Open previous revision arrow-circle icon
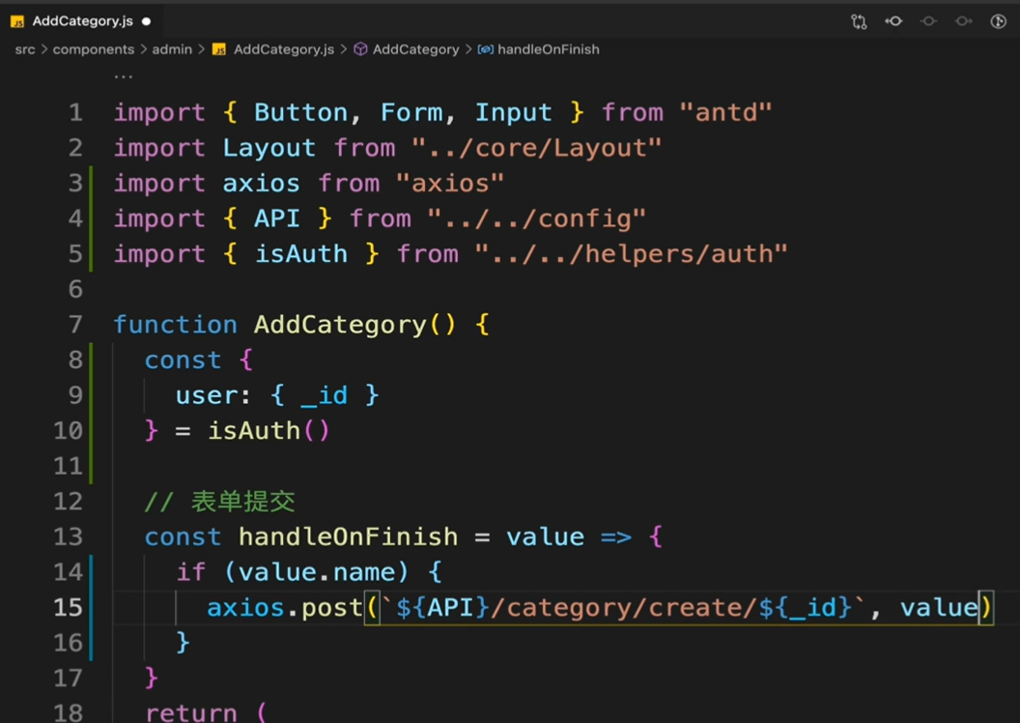This screenshot has width=1020, height=723. click(893, 21)
